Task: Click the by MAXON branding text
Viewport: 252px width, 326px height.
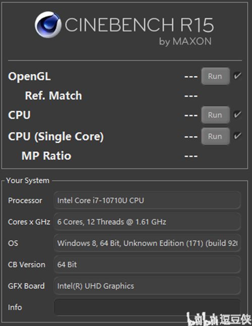Action: (185, 41)
